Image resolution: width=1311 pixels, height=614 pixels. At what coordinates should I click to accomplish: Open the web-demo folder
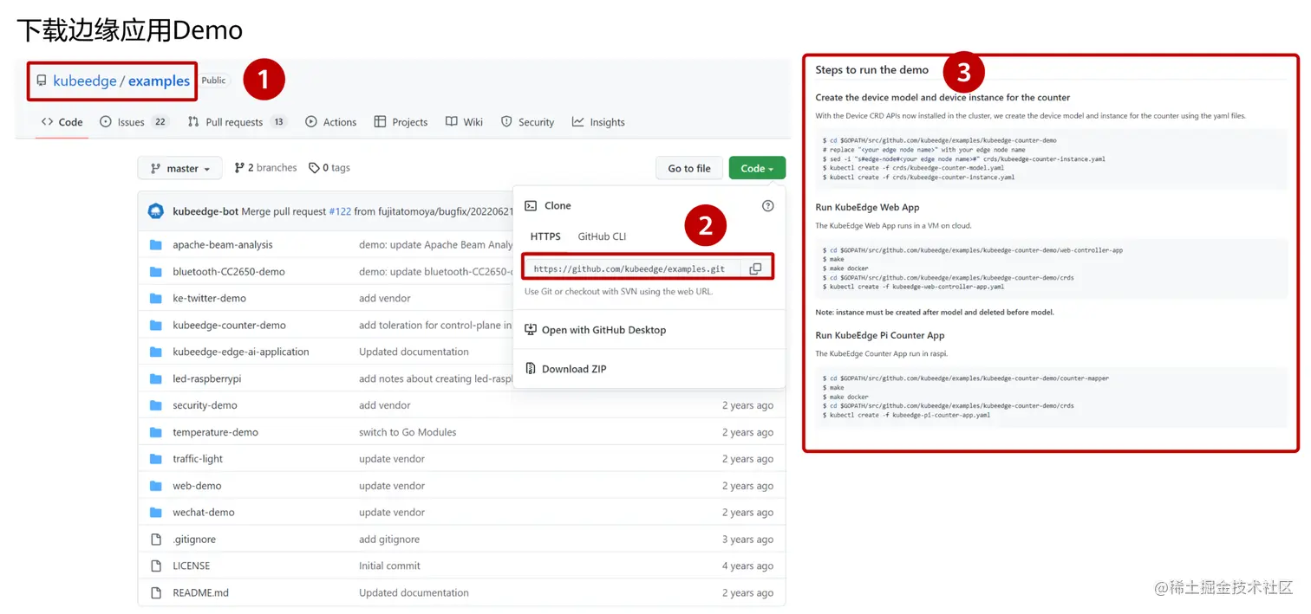(x=197, y=486)
